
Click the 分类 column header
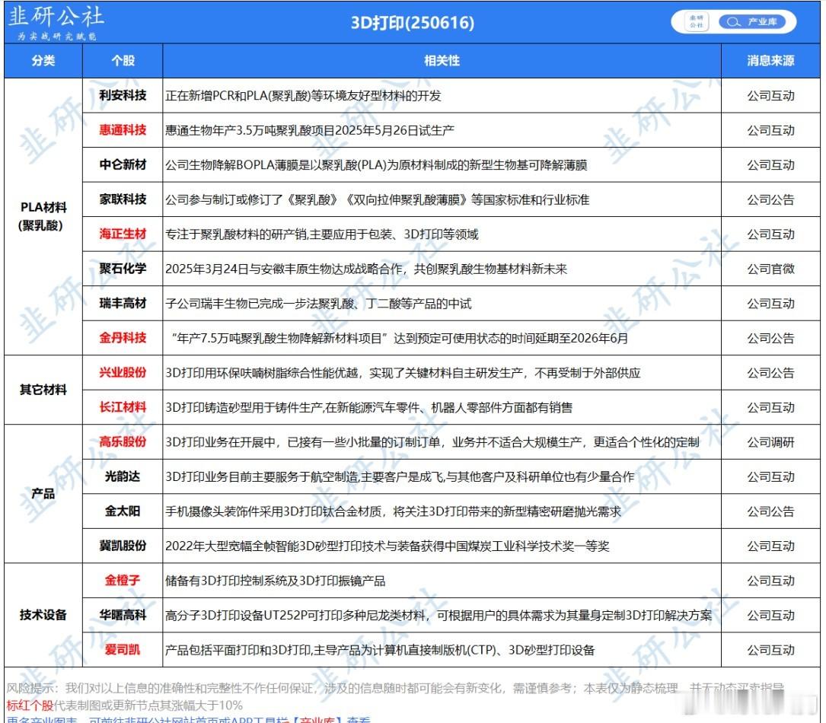point(43,61)
